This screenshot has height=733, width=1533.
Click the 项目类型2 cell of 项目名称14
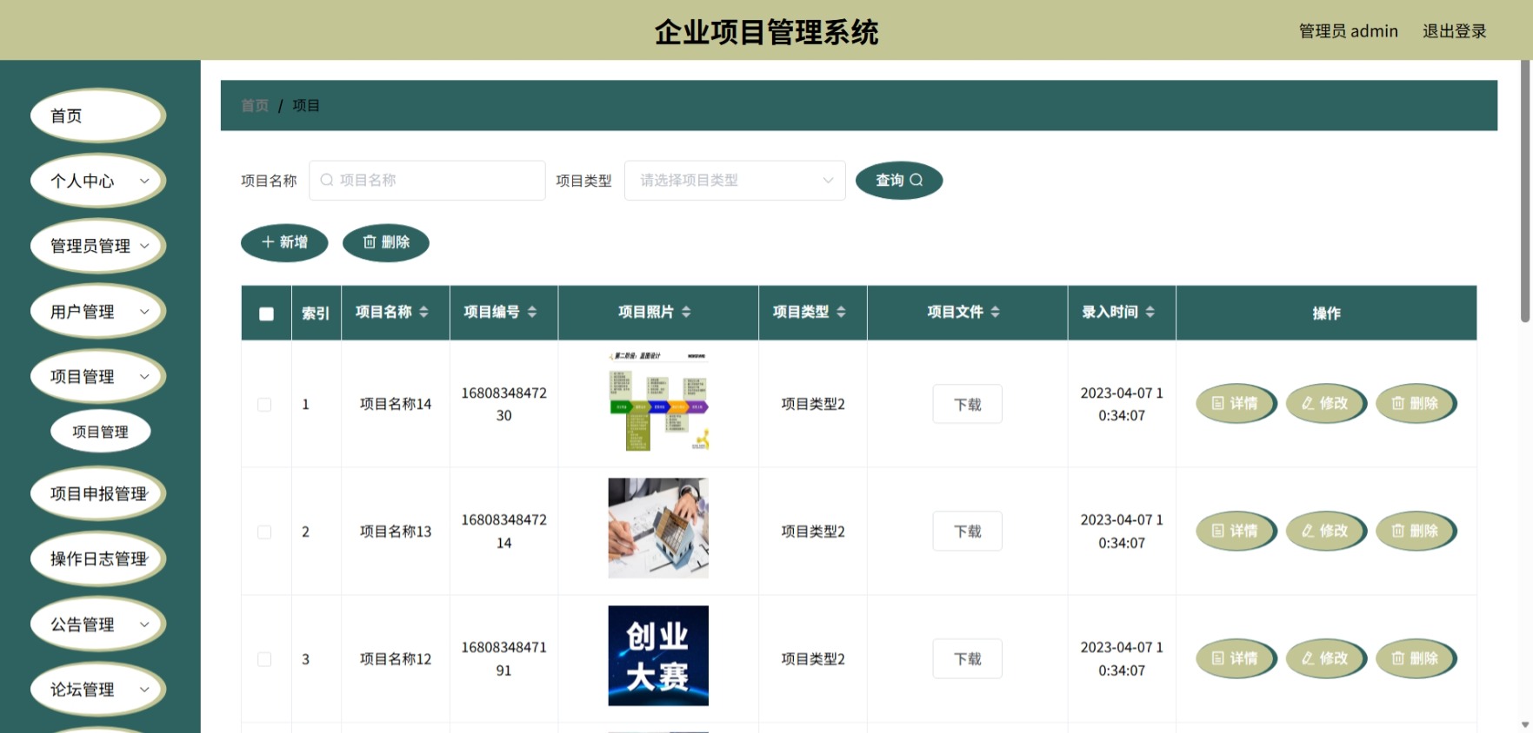pyautogui.click(x=813, y=404)
